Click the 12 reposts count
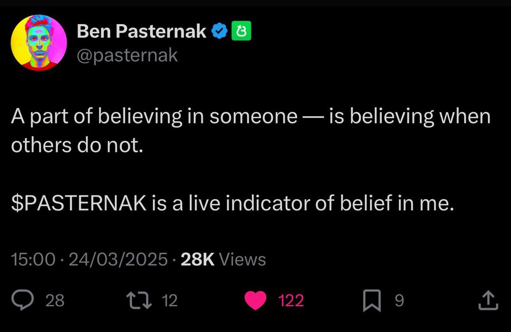Viewport: 511px width, 332px height. (169, 300)
